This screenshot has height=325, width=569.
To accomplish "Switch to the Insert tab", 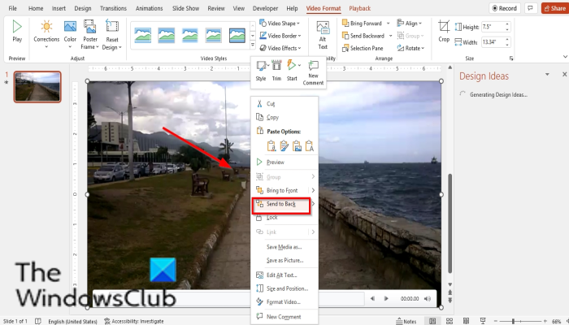I will tap(59, 8).
